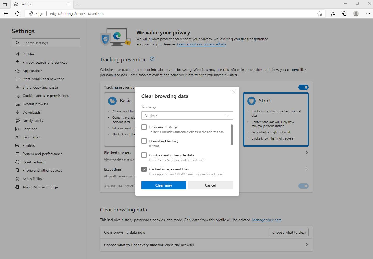Open the Collections toolbar icon
373x259 pixels.
(x=344, y=14)
